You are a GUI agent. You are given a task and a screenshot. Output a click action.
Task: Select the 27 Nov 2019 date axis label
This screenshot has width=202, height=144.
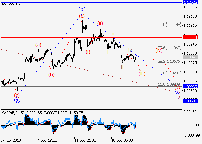coord(11,140)
